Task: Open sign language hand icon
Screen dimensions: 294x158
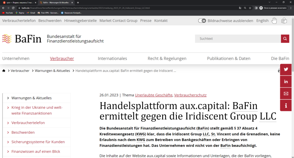Action: tap(274, 21)
